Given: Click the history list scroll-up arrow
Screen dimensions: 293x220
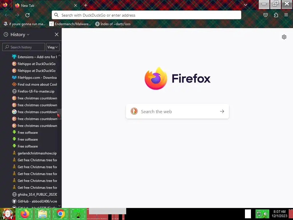Looking at the screenshot, I should [x=60, y=56].
